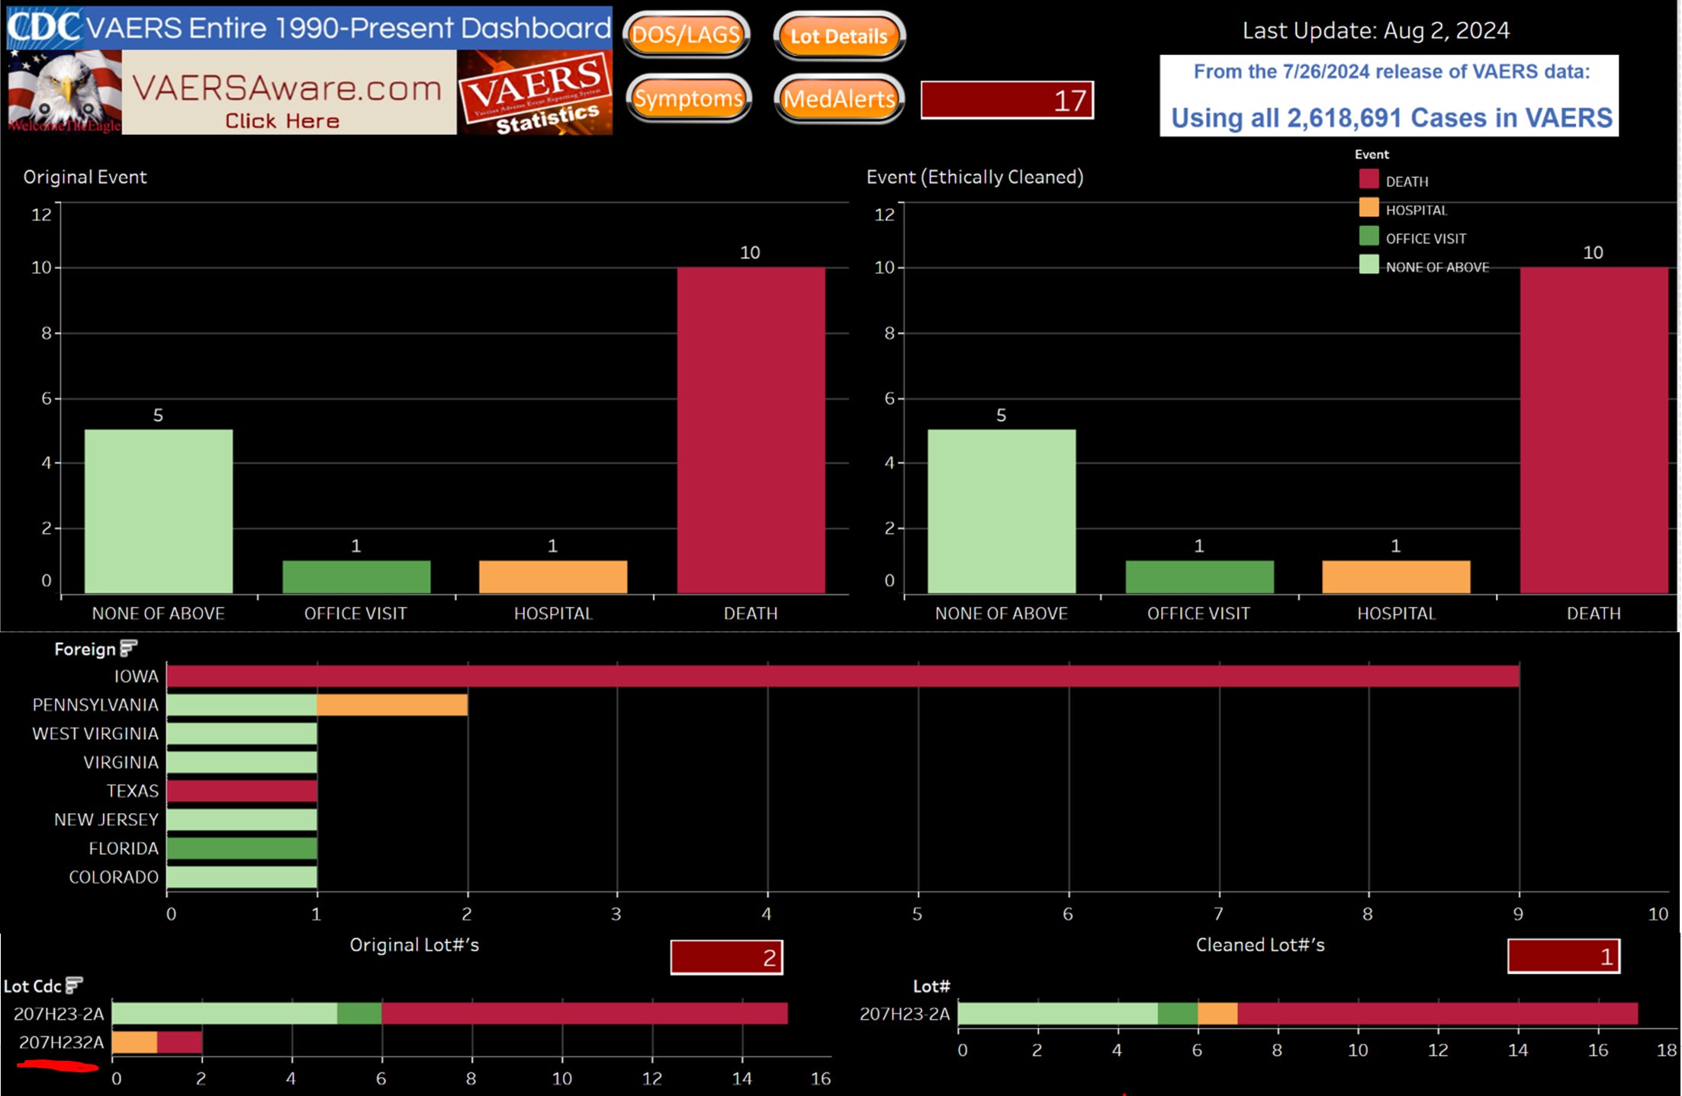Click the Cleaned Lot#'s count box showing 1

[1564, 956]
